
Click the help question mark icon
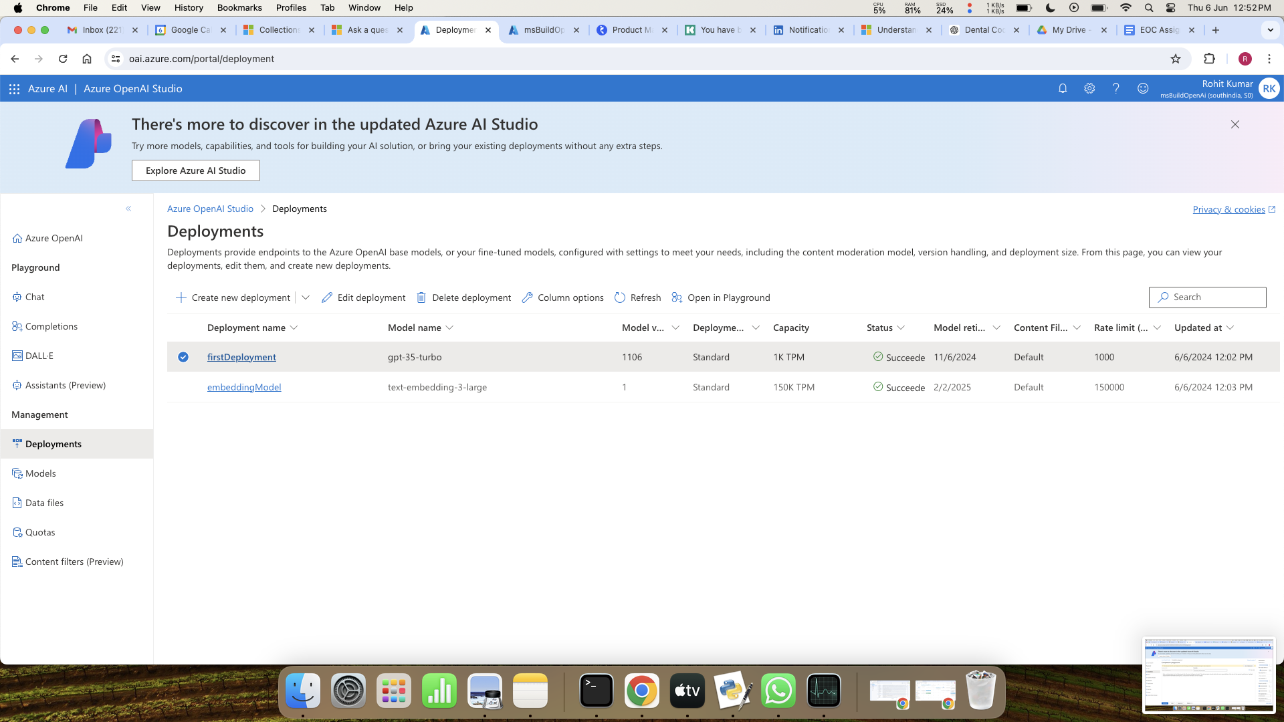[1115, 88]
